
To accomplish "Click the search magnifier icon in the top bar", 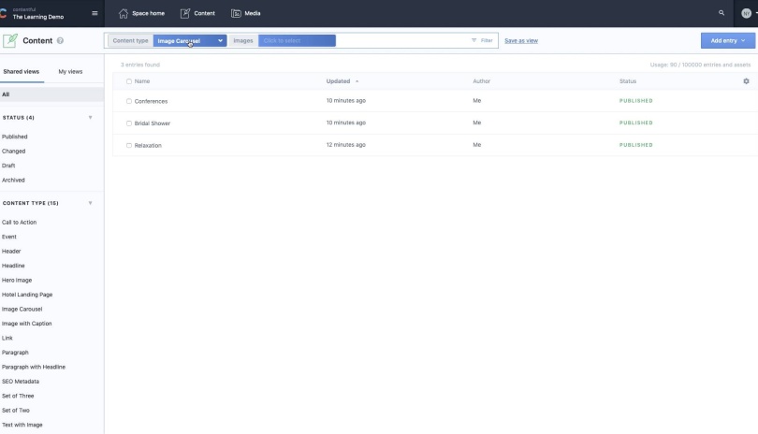I will (x=722, y=13).
